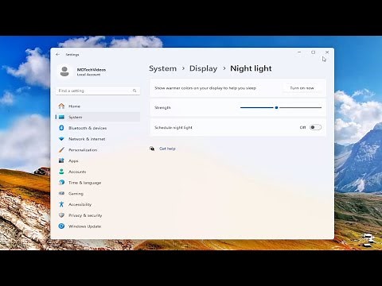Close the Settings window

(x=327, y=52)
